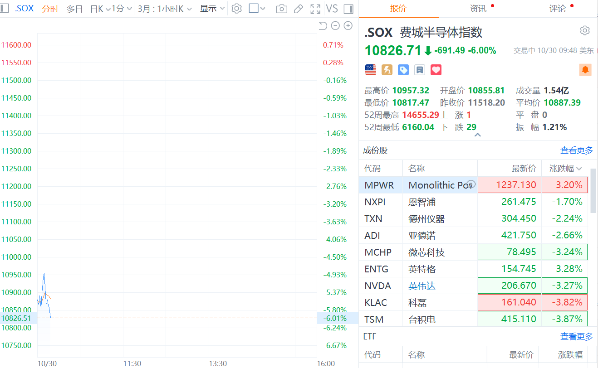This screenshot has width=598, height=368.
Task: Select the 报价 quote tab
Action: tap(398, 9)
